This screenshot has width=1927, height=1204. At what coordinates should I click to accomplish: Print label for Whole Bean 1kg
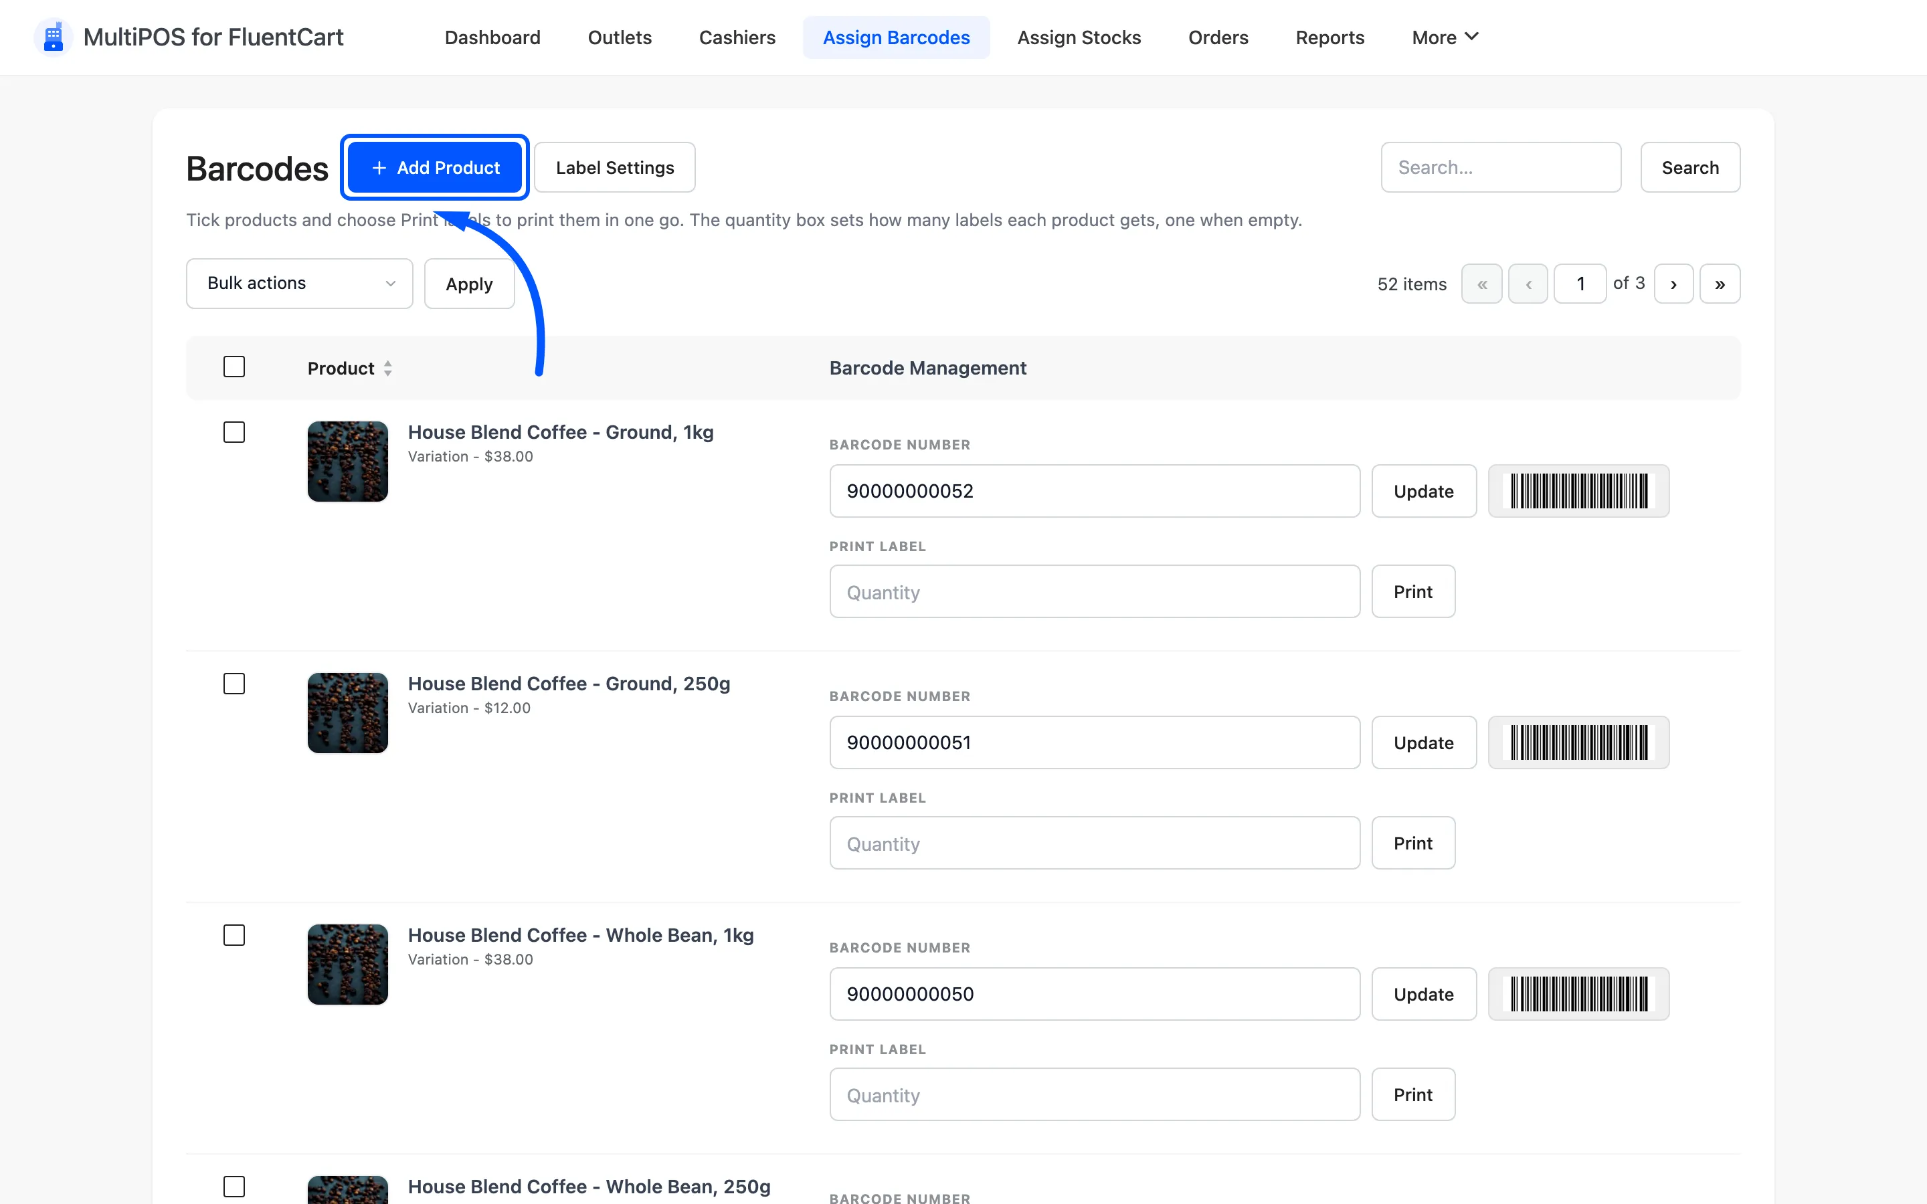pos(1413,1095)
